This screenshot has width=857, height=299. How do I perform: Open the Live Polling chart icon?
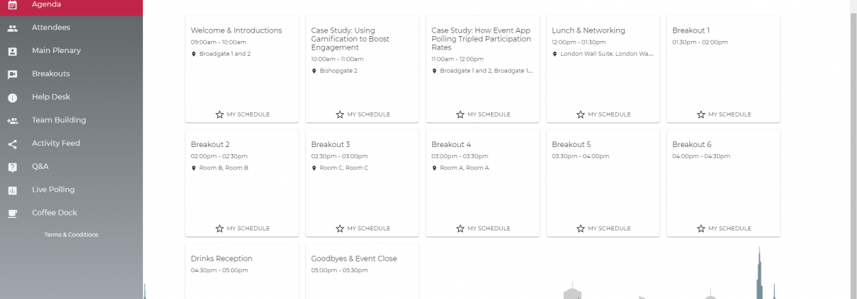[x=12, y=190]
